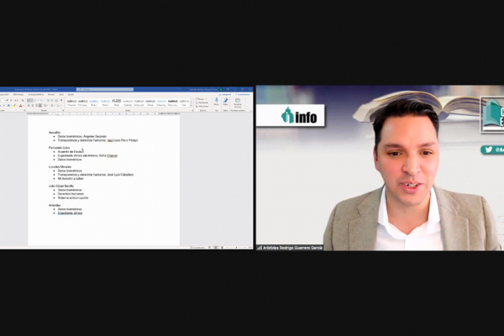The image size is (504, 336).
Task: Open the Correspondencia ribbon tab
Action: point(35,95)
